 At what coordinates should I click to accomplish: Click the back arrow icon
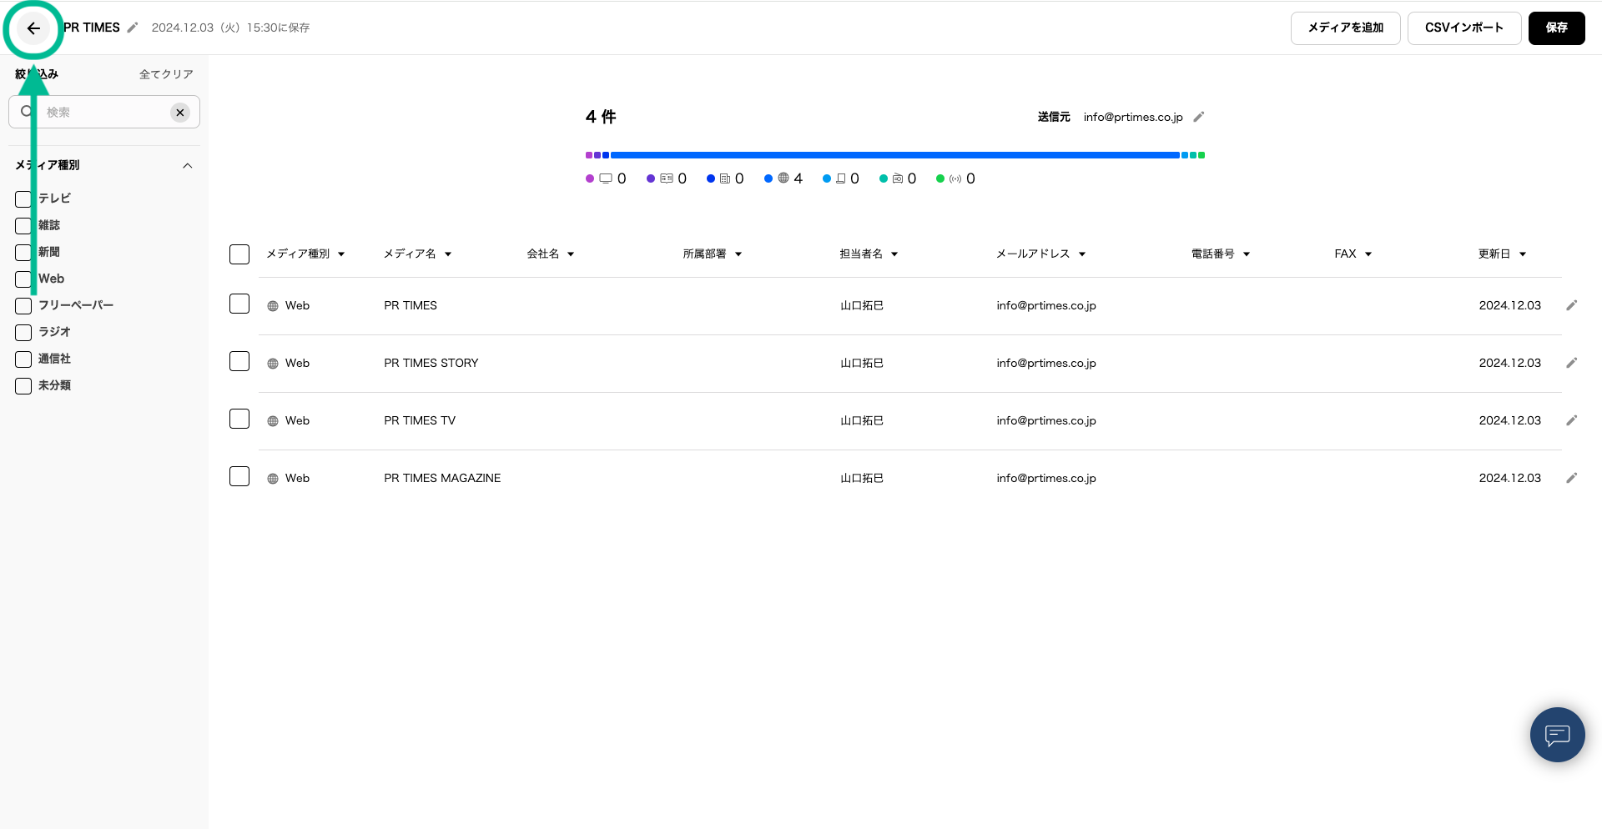click(33, 28)
